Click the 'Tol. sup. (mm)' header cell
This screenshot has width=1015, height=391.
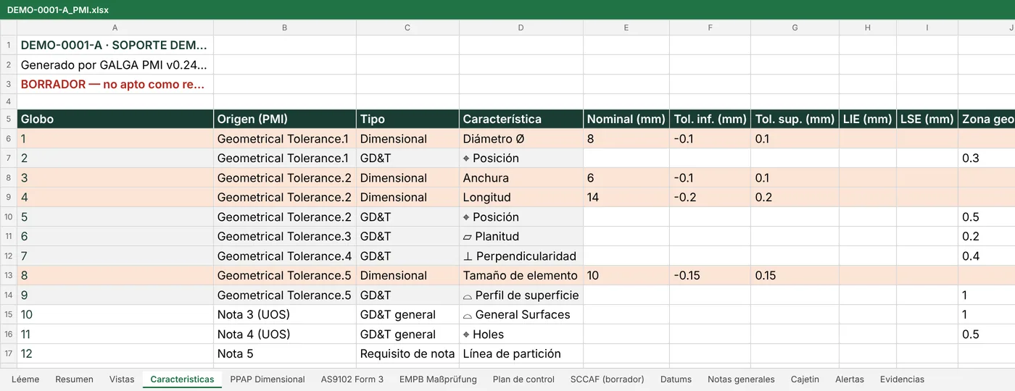795,119
